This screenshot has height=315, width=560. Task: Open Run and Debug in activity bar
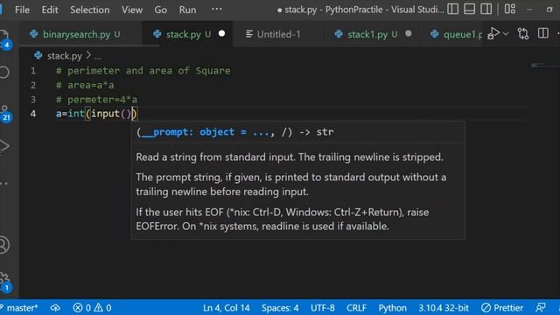tap(4, 146)
